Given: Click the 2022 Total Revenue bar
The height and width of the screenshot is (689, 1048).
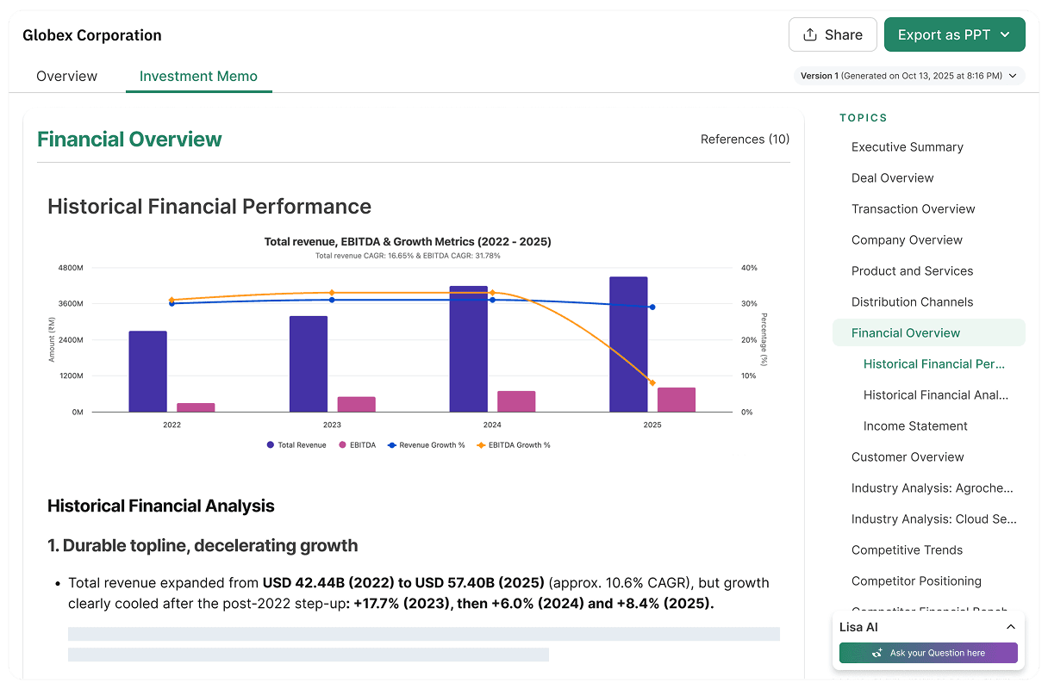Looking at the screenshot, I should tap(147, 371).
